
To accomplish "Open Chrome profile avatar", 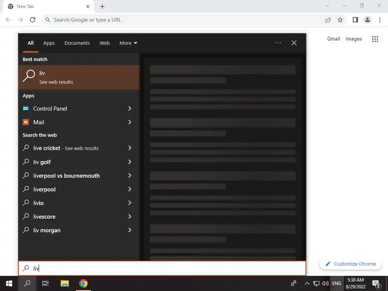I will point(368,20).
